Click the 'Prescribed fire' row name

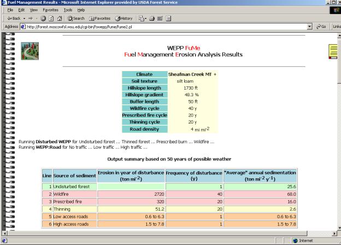point(67,202)
